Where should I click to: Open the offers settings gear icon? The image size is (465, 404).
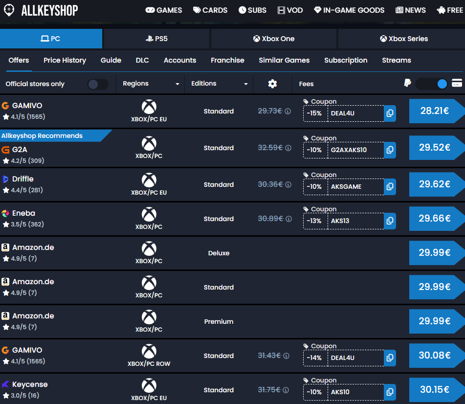coord(272,84)
